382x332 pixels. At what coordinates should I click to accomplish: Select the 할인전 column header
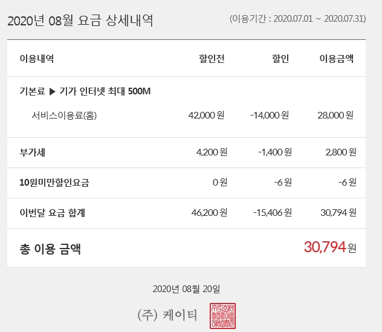click(x=212, y=59)
